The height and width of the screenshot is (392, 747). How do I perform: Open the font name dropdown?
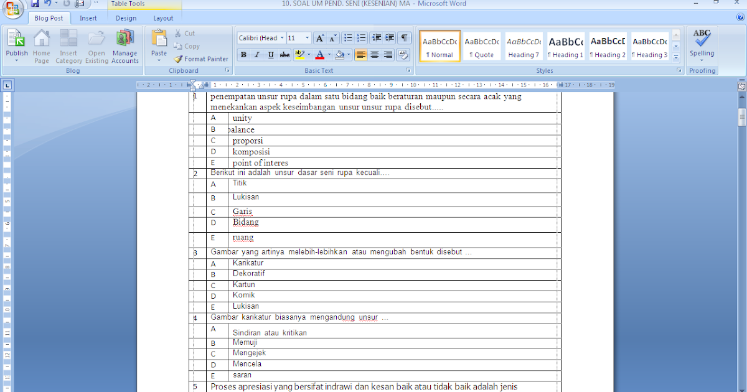(x=282, y=38)
